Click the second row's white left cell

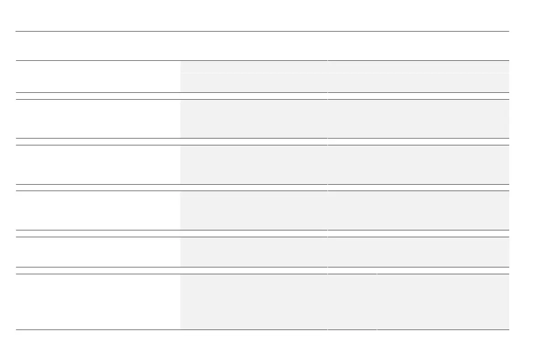[x=98, y=119]
